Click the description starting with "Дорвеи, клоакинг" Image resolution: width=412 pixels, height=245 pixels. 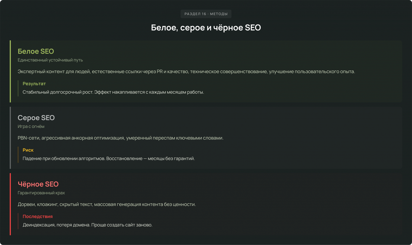[107, 204]
